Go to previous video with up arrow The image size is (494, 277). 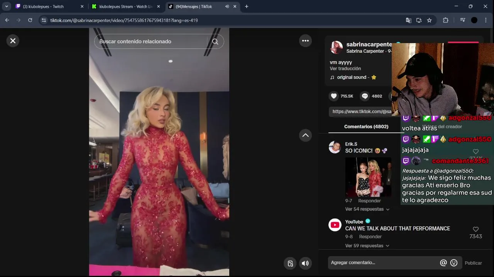click(x=305, y=135)
